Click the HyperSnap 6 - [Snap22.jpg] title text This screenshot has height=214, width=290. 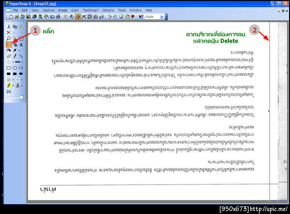[33, 4]
